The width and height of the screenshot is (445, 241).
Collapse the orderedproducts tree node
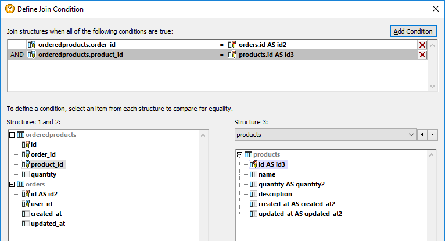pos(12,135)
